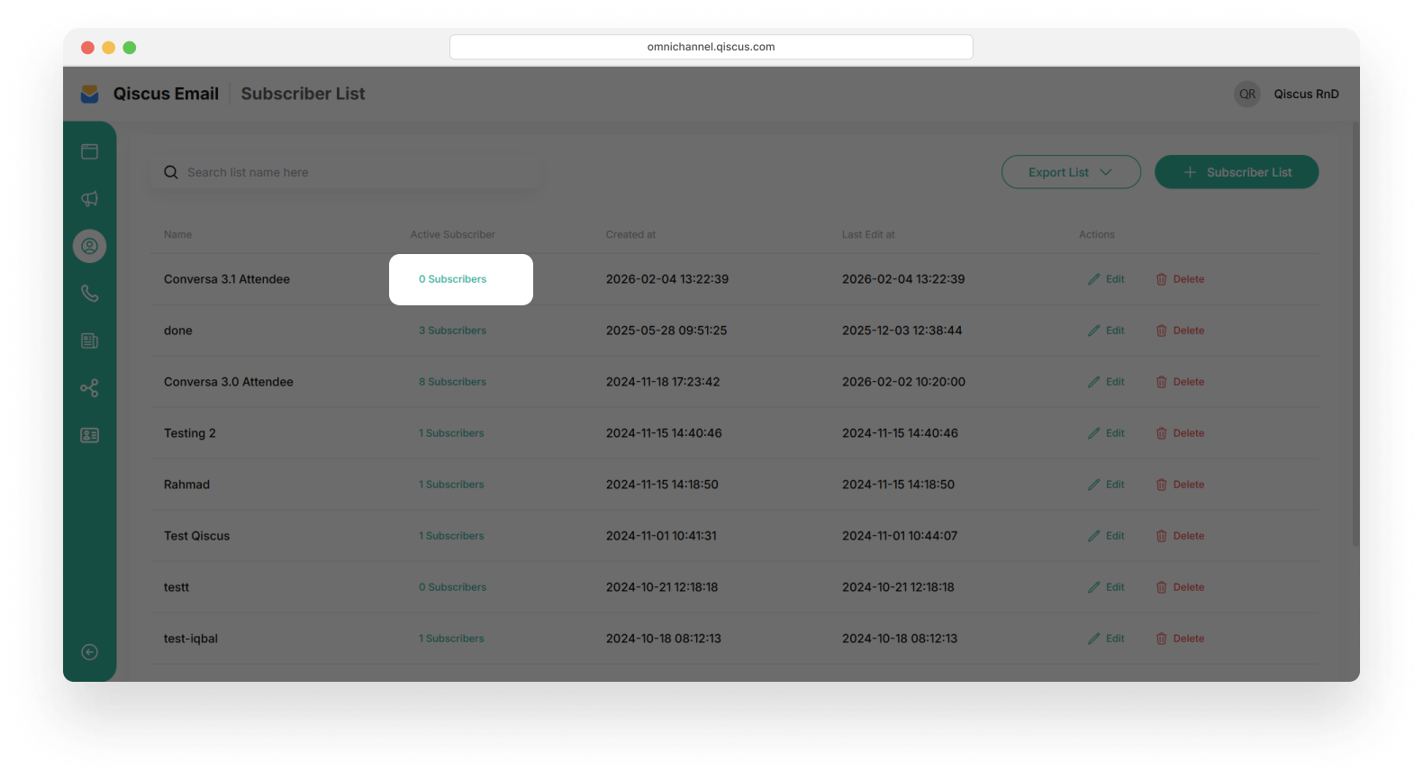Focus the search list name field
The height and width of the screenshot is (780, 1423).
pyautogui.click(x=351, y=172)
